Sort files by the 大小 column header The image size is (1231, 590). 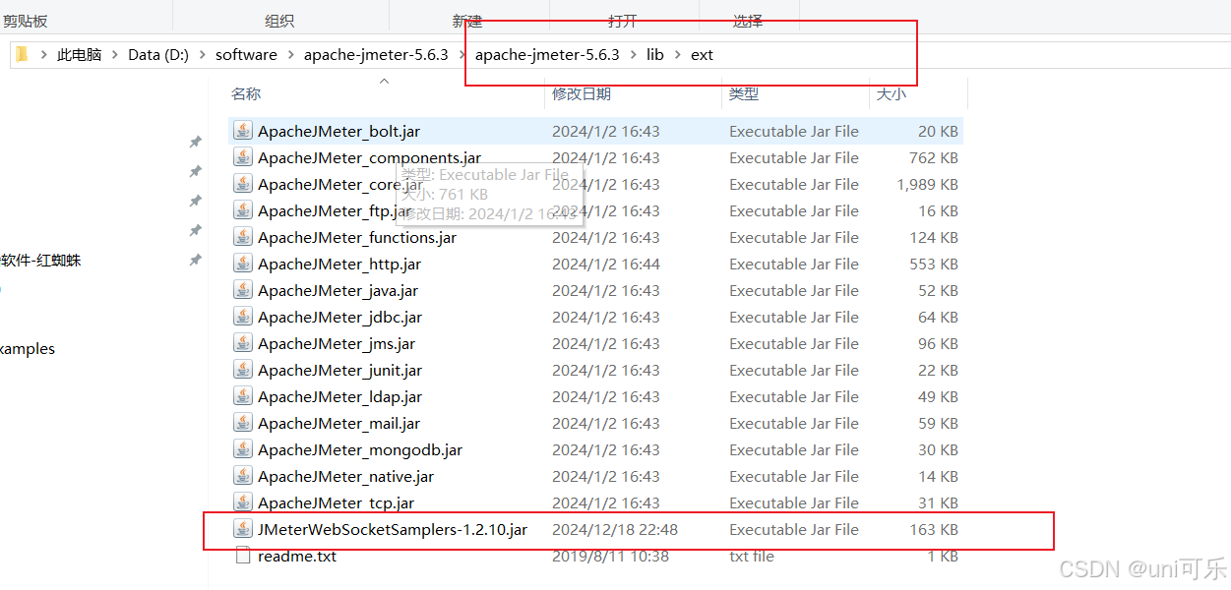[891, 93]
